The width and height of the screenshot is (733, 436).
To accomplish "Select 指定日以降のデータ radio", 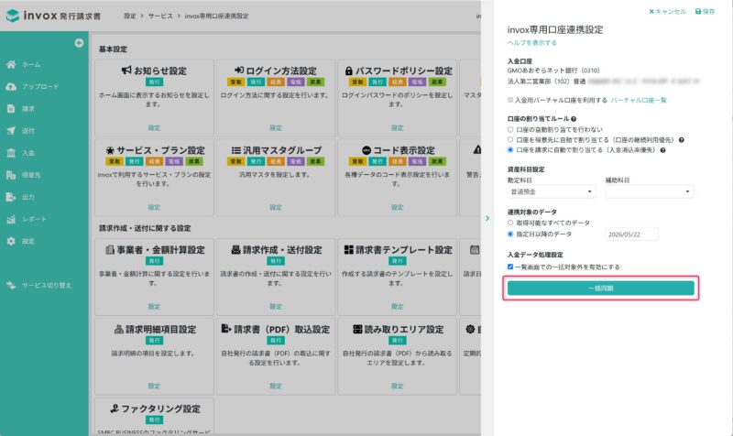I will (x=510, y=234).
